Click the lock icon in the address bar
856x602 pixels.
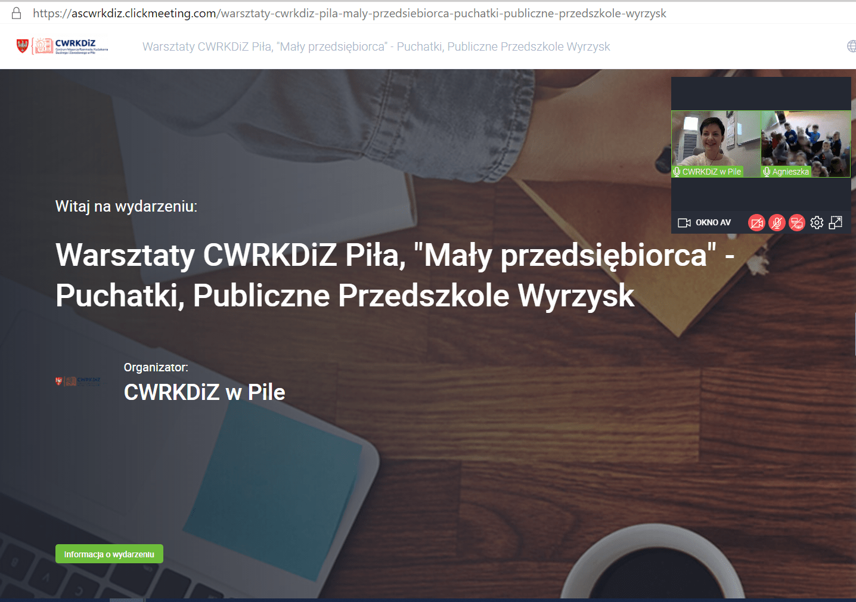[17, 13]
